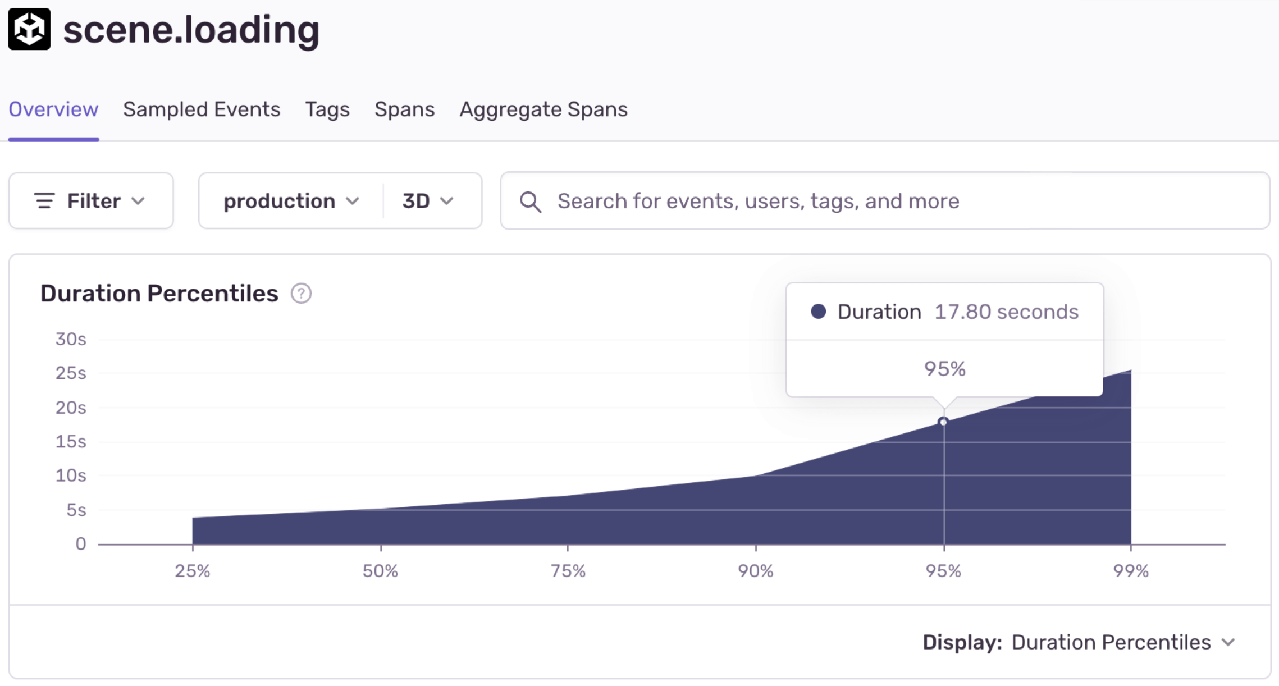Open the Filter dropdown

(x=91, y=201)
